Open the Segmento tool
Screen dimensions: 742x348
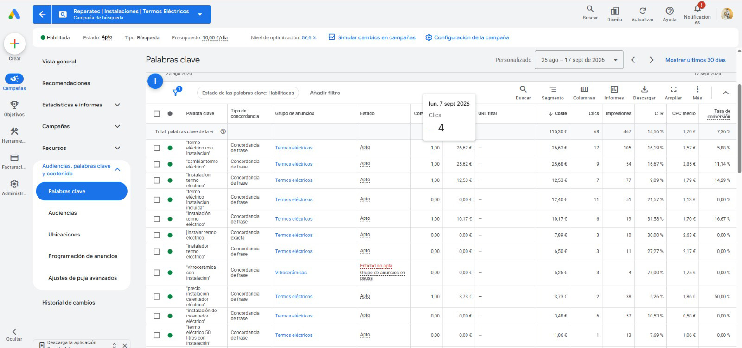tap(553, 92)
